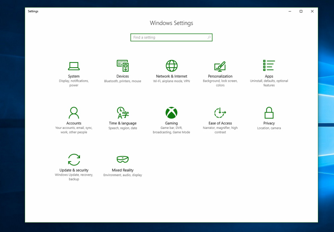Open the Update & security arrows icon
The width and height of the screenshot is (334, 232).
pos(74,159)
